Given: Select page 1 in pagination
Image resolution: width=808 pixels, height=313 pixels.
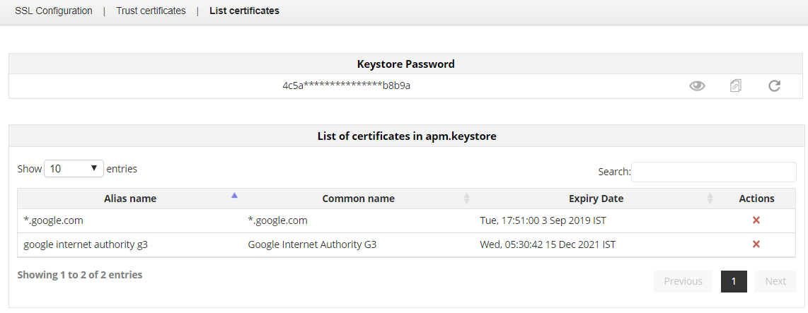Looking at the screenshot, I should pos(734,281).
